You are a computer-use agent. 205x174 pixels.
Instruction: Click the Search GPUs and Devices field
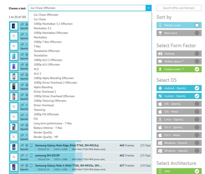[x=179, y=8]
